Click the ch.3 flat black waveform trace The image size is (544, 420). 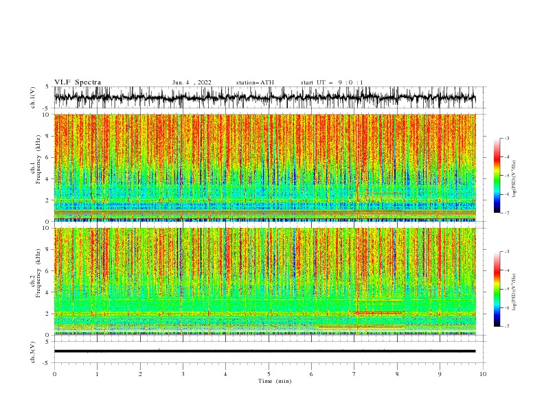(264, 351)
